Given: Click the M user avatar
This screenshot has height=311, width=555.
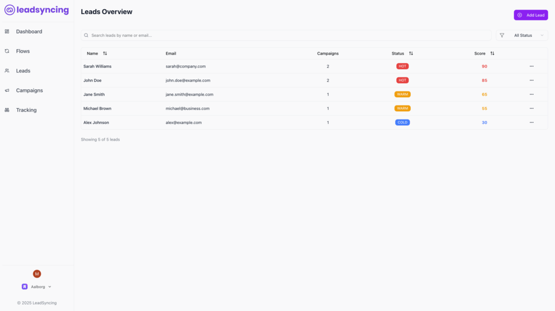Looking at the screenshot, I should point(37,274).
